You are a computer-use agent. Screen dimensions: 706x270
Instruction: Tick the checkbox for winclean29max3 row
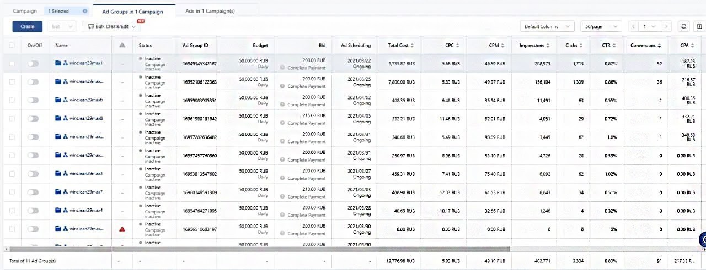pyautogui.click(x=12, y=173)
